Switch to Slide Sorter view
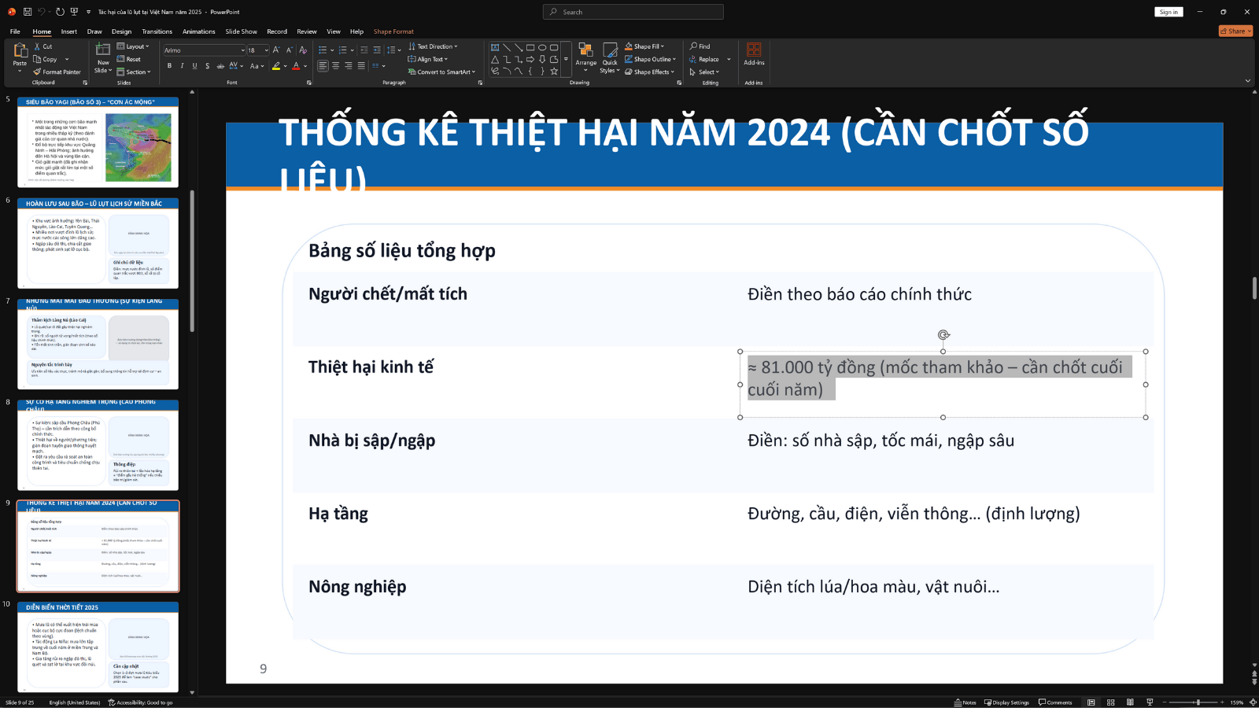Screen dimensions: 1259x708 (1110, 702)
